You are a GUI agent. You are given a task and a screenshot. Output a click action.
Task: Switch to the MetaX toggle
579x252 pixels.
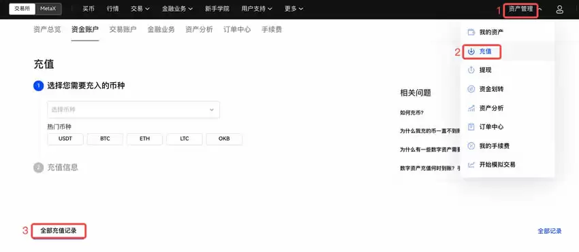(48, 9)
